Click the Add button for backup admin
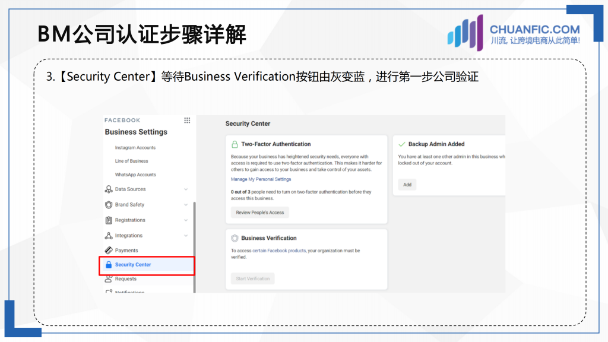 407,185
